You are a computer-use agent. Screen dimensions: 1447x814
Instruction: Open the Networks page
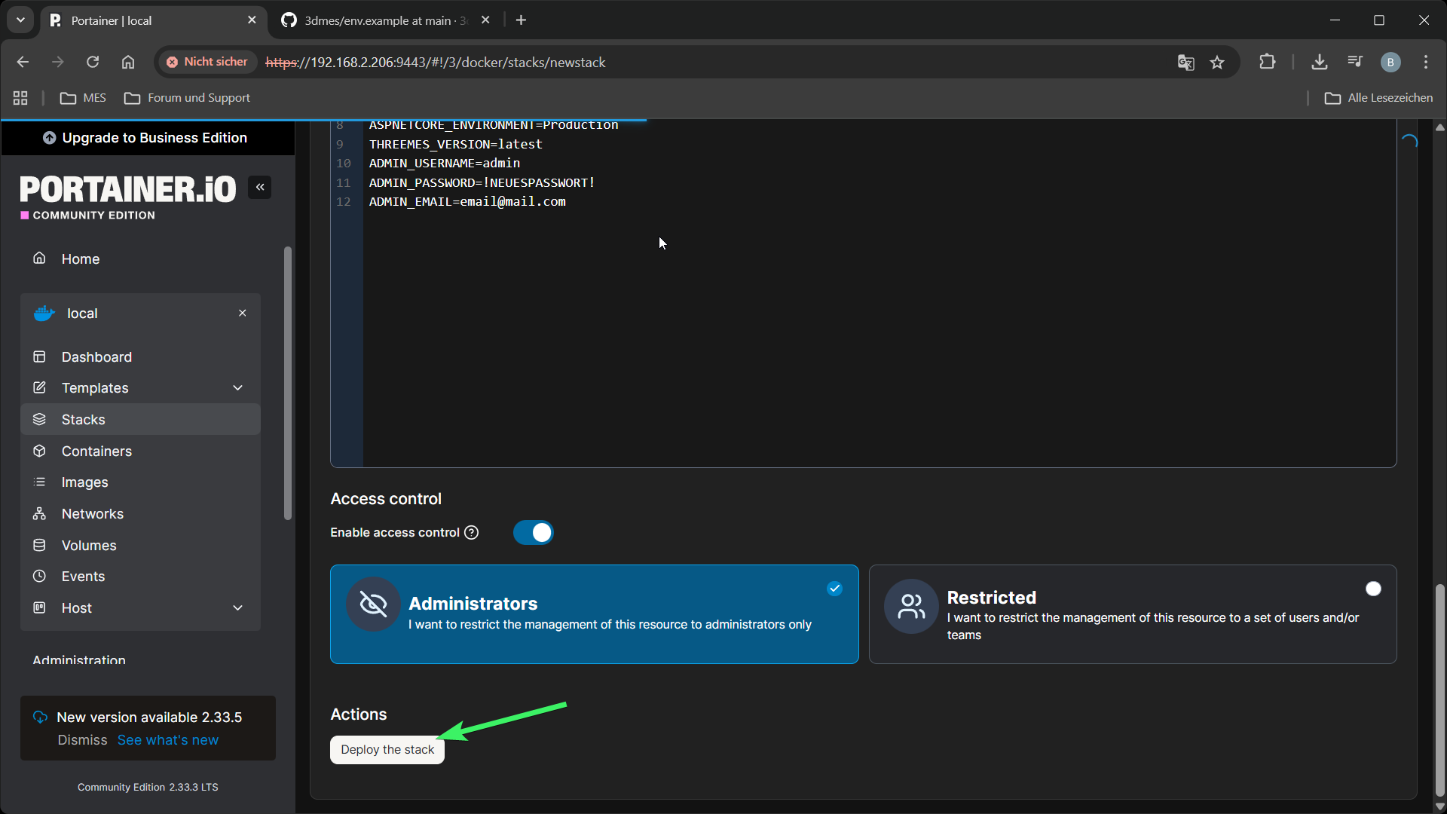[92, 513]
